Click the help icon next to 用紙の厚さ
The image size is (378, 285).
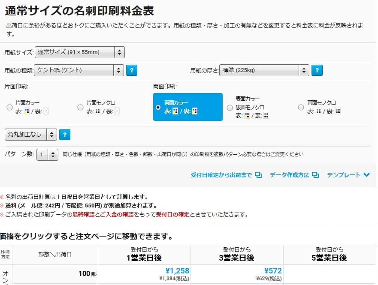pyautogui.click(x=317, y=70)
